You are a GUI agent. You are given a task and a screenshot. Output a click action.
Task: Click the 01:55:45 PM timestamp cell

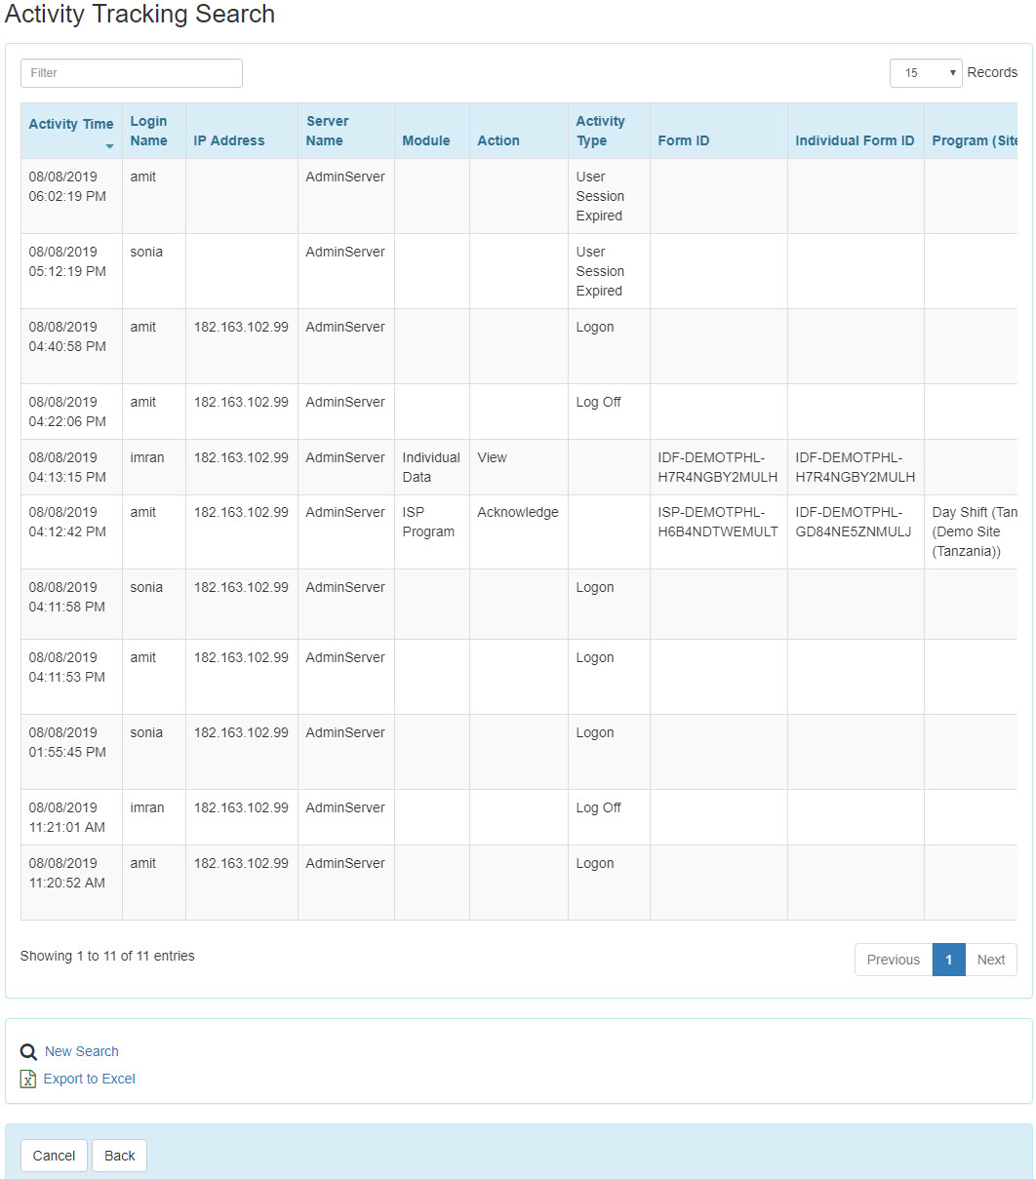click(72, 752)
